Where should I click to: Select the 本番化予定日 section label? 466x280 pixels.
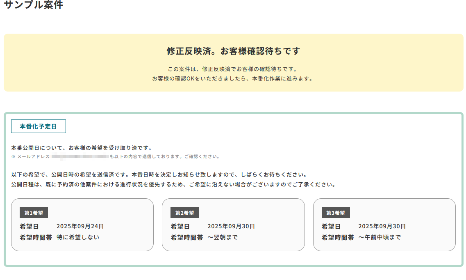[39, 126]
